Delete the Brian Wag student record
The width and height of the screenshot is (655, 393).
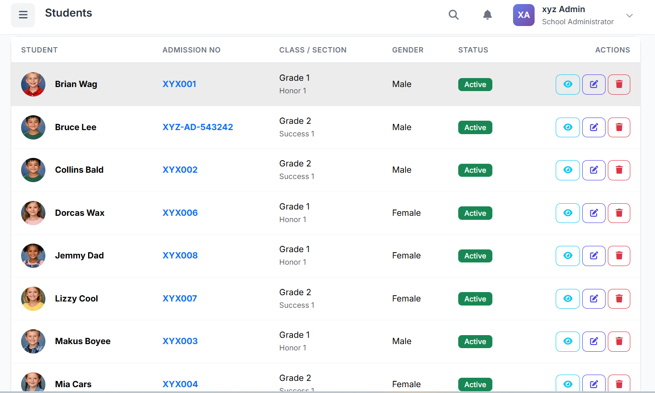619,84
